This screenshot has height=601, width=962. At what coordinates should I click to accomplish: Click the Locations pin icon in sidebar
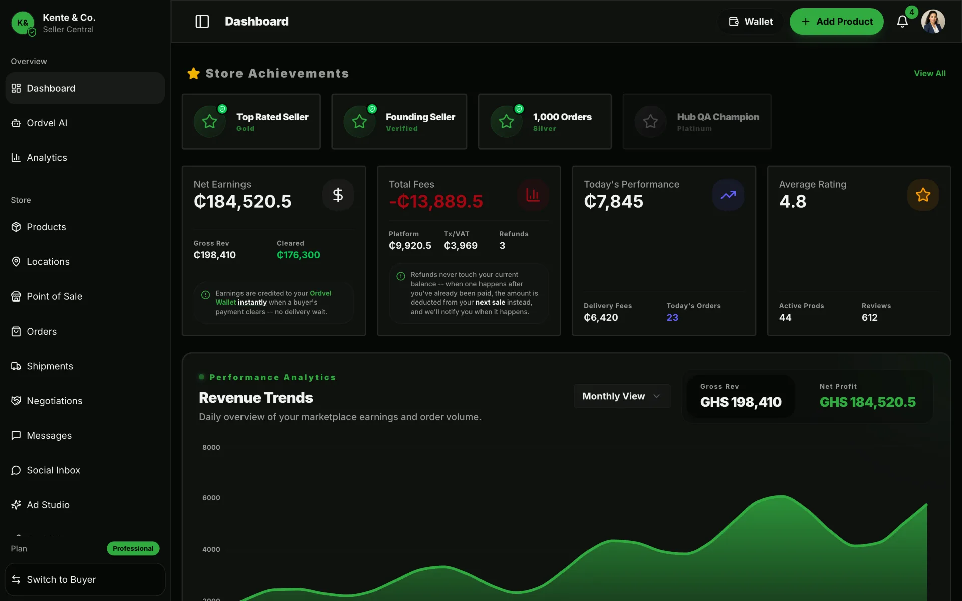point(16,261)
